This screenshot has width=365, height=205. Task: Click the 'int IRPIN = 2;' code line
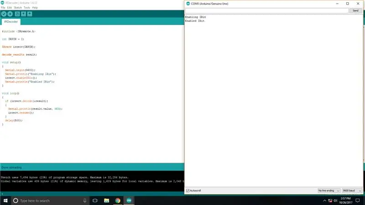pos(13,39)
